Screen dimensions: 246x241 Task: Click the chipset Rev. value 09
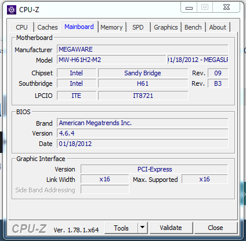218,73
